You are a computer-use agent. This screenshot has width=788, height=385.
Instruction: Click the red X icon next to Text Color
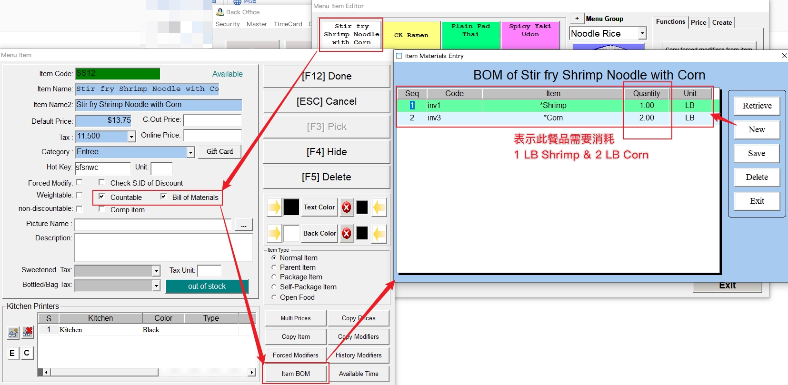click(x=347, y=207)
